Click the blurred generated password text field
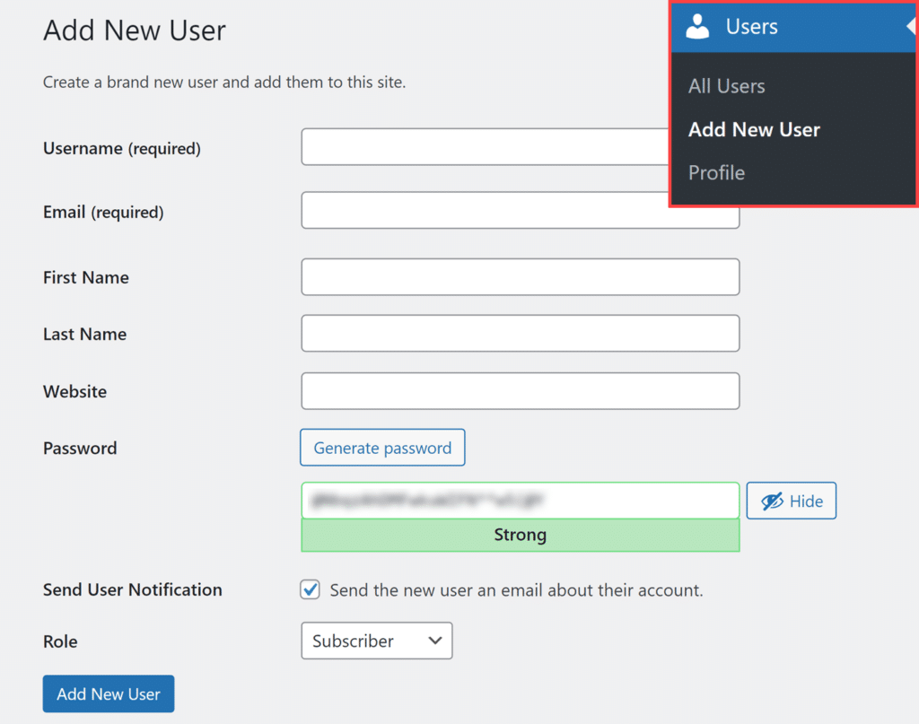Image resolution: width=919 pixels, height=724 pixels. point(520,501)
